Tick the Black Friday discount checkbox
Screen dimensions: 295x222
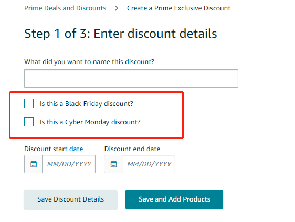(29, 103)
